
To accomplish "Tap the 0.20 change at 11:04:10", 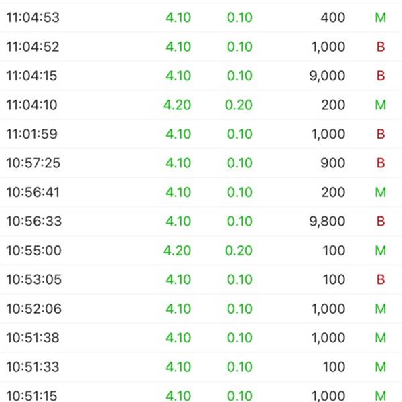I will (x=239, y=105).
